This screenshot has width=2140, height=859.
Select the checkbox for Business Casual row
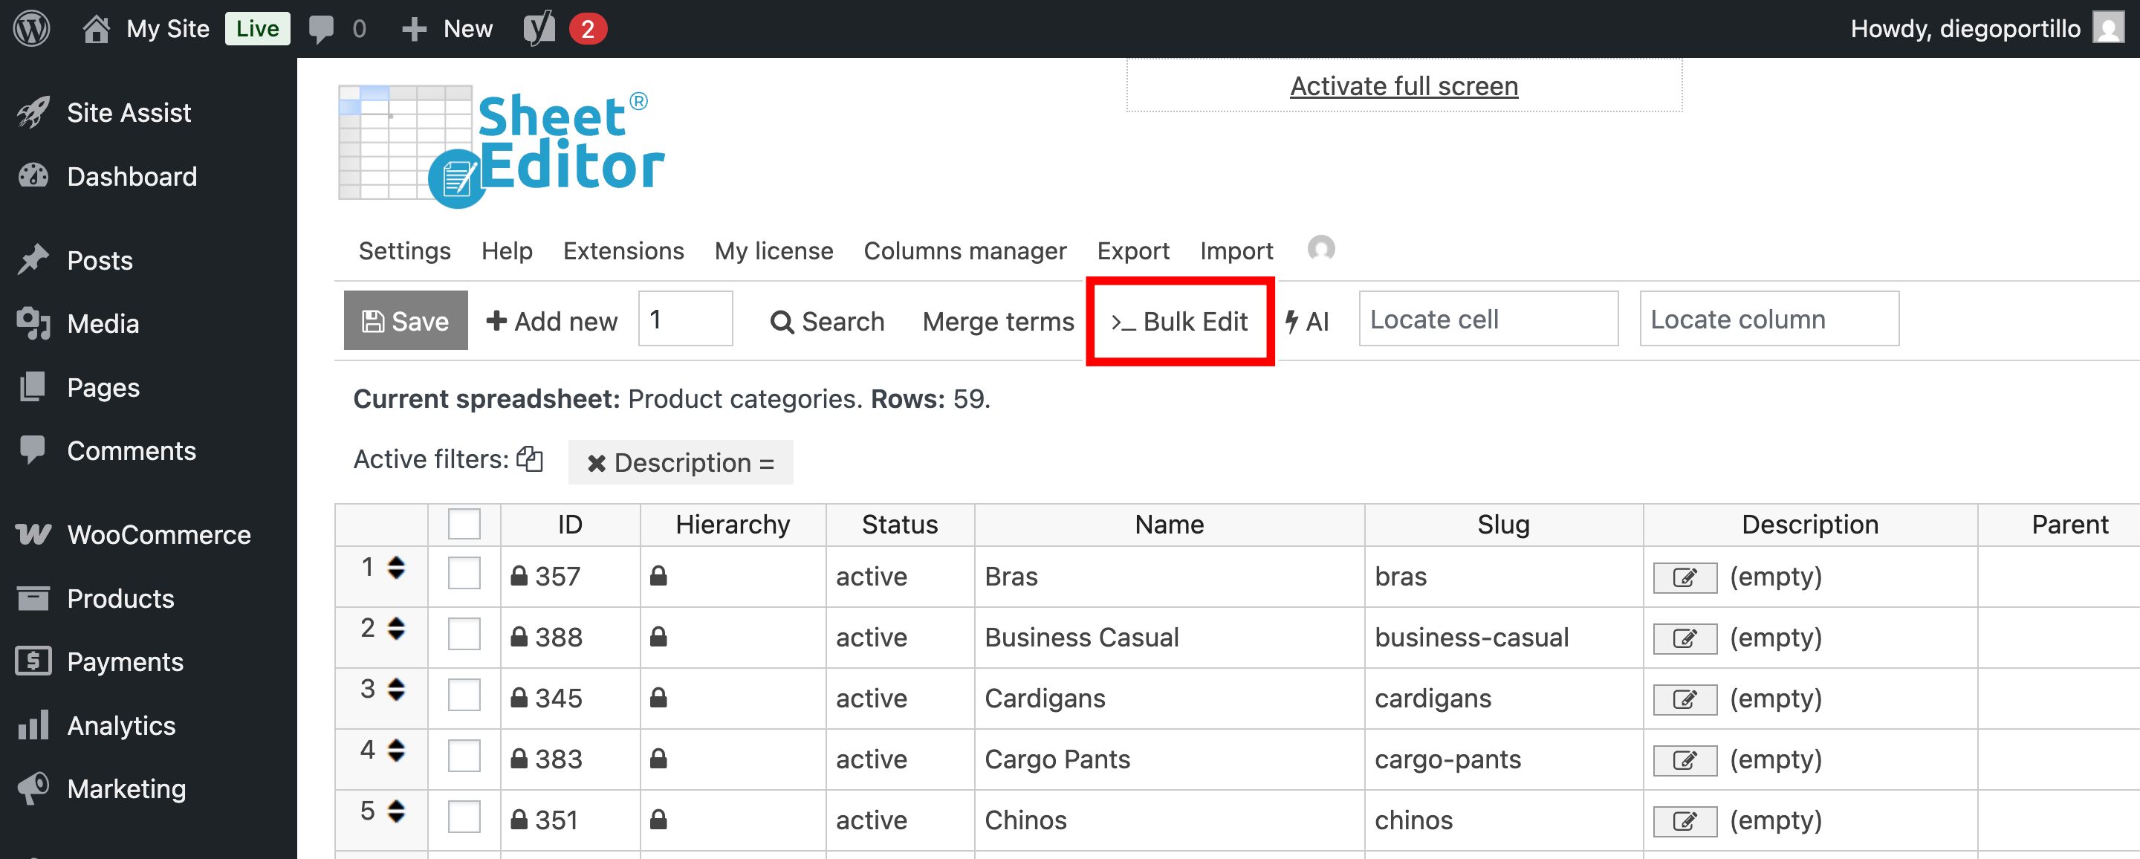[463, 634]
